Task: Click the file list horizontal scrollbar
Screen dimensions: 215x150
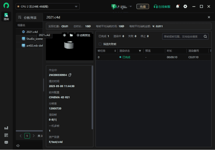Action: (x=29, y=131)
